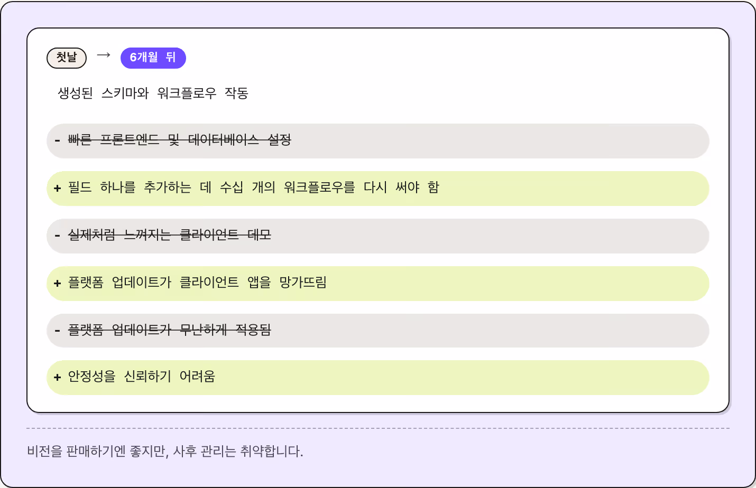Screen dimensions: 756x488
Task: Click the struck-through row 플랫폼 업데이트가 무난하게 적용됨
Action: (377, 331)
